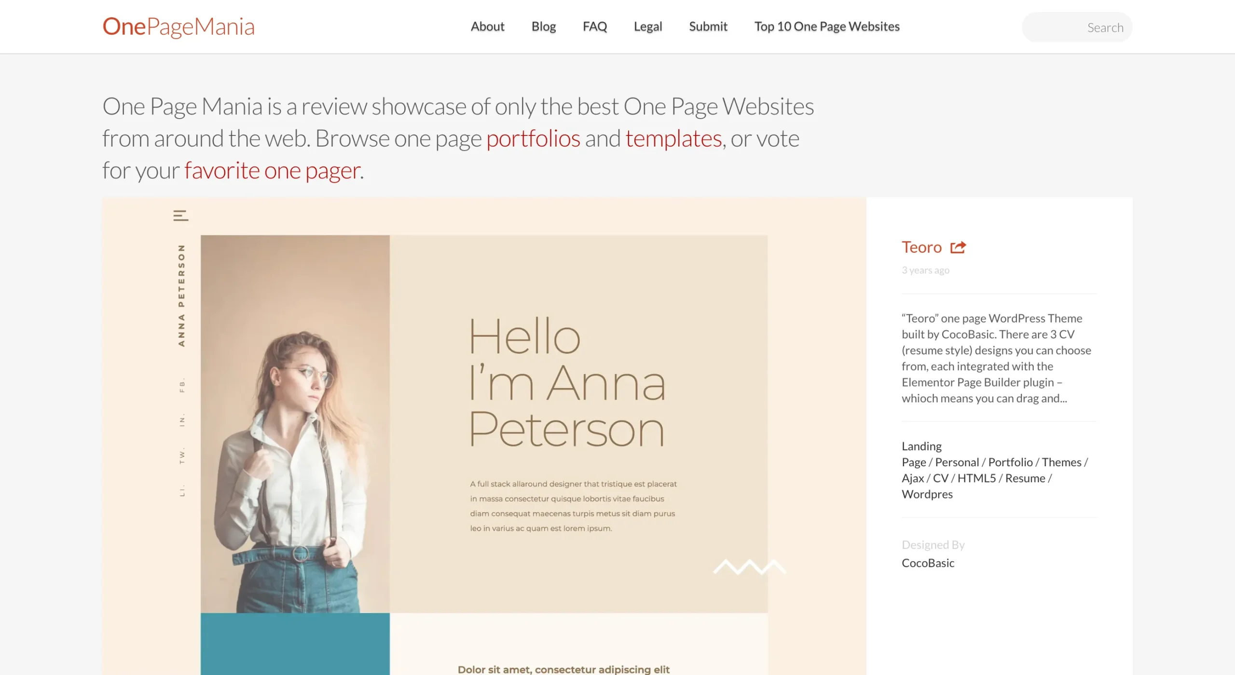Screen dimensions: 1235x675
Task: Go to the Blog page
Action: coord(544,27)
